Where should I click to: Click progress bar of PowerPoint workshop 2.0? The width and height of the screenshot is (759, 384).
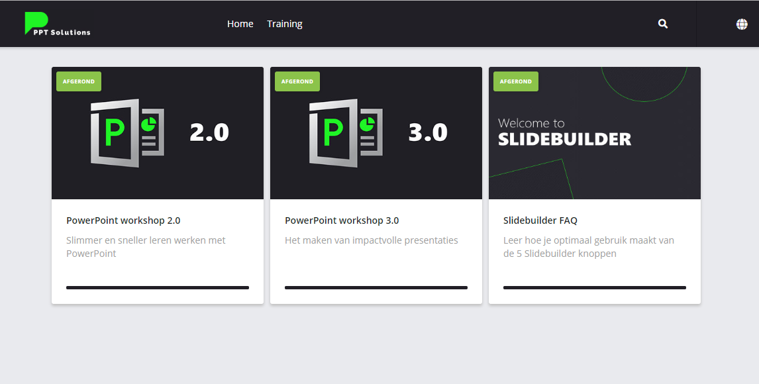pyautogui.click(x=158, y=288)
